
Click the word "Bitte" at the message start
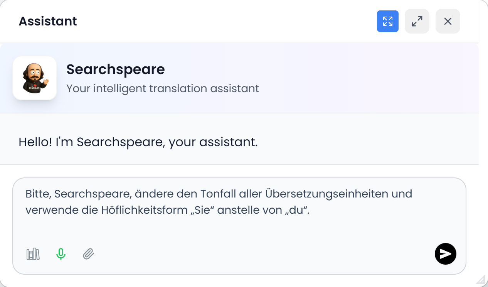click(x=38, y=194)
